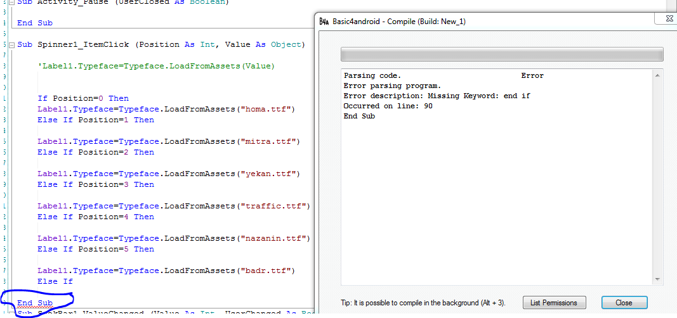
Task: Click the circled 'End Sub' line in the code
Action: (35, 303)
